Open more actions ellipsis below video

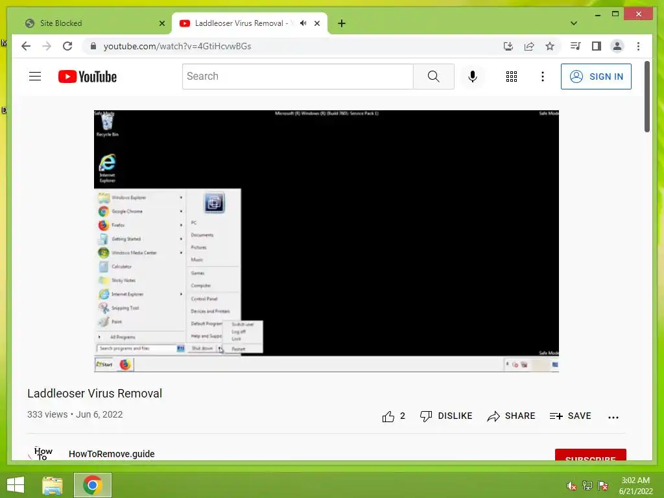(613, 417)
